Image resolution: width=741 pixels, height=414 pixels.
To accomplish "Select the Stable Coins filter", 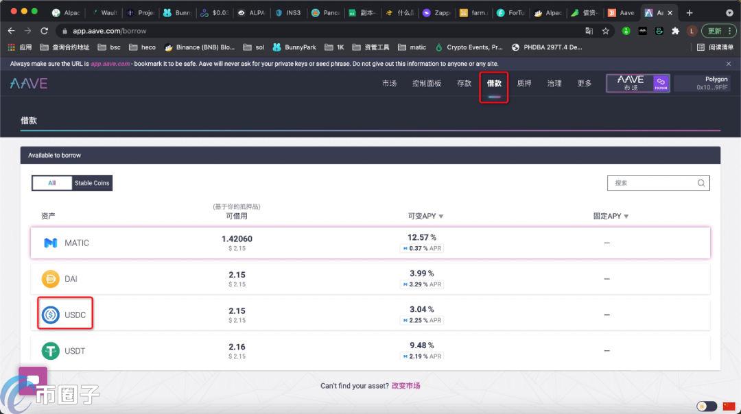I will (92, 183).
